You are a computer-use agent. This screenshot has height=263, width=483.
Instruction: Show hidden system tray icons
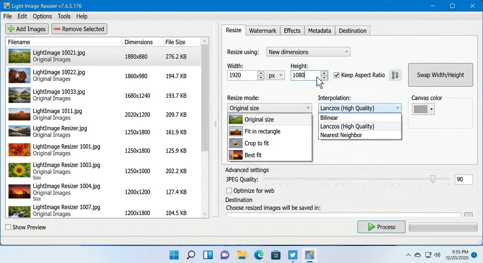(x=408, y=255)
